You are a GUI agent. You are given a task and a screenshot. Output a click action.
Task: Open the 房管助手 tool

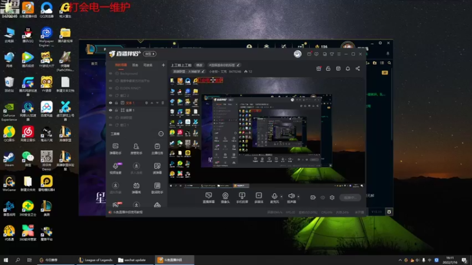pyautogui.click(x=136, y=149)
